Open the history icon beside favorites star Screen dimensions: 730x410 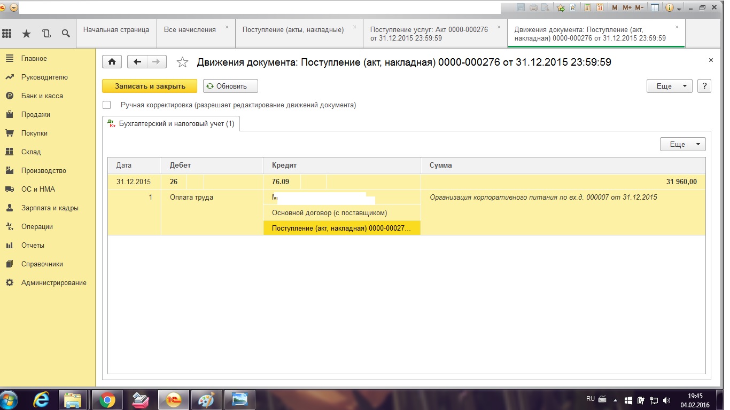point(46,33)
